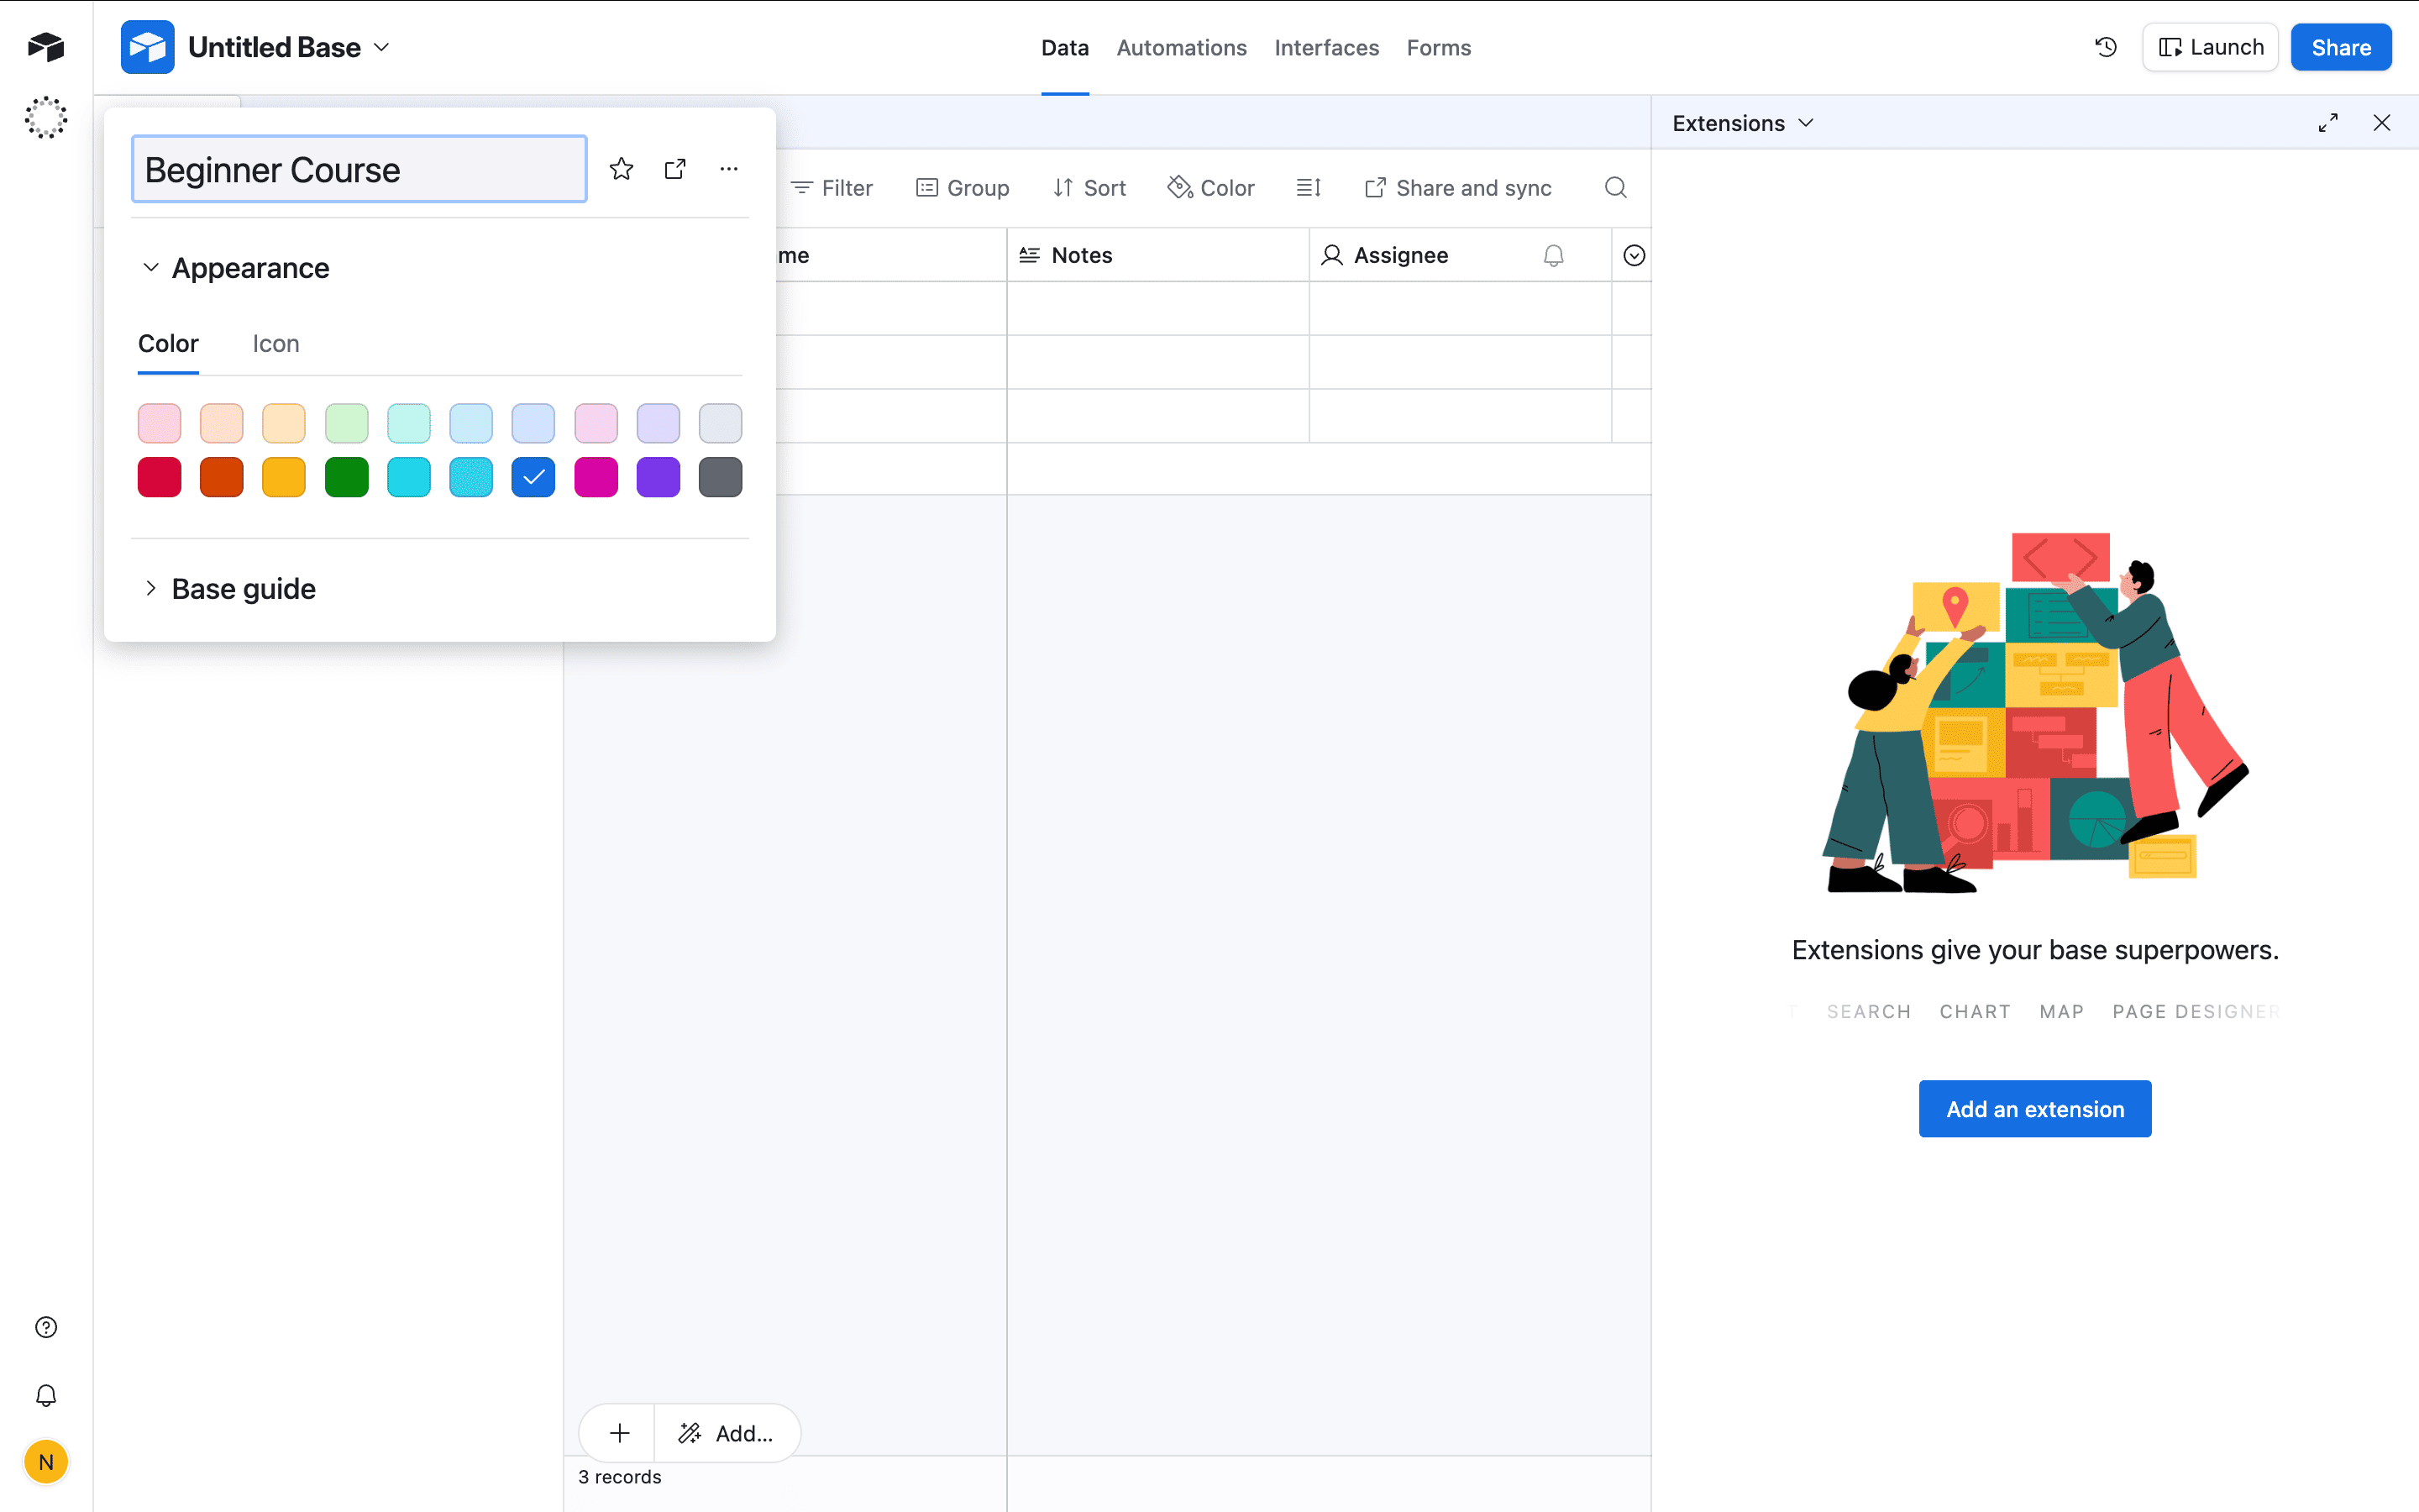Screen dimensions: 2419x1512
Task: Open the Extensions dropdown chevron
Action: tap(1806, 122)
